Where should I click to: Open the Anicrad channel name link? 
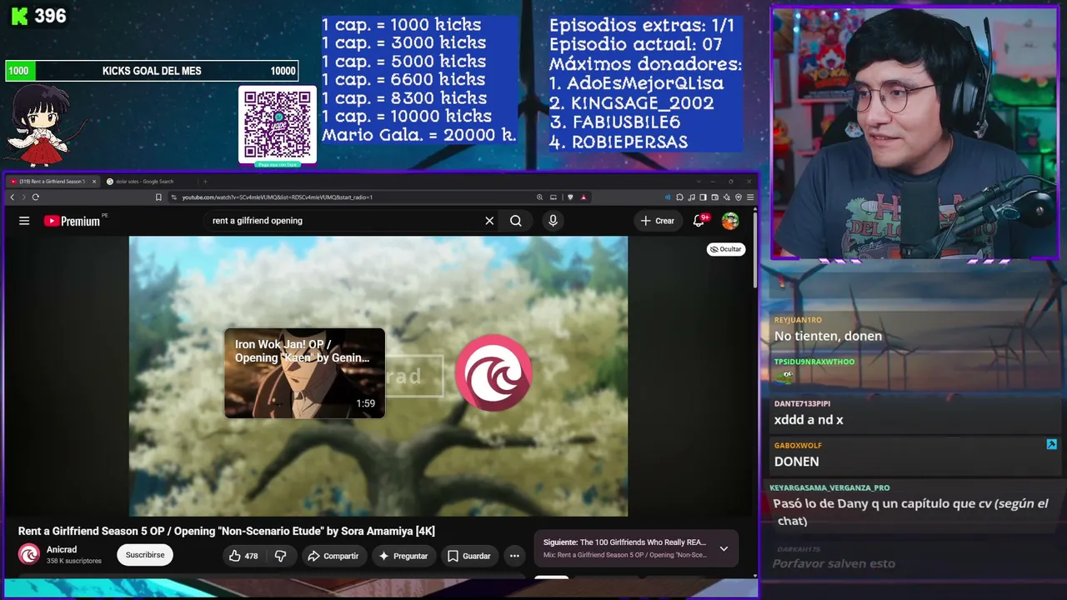[62, 550]
